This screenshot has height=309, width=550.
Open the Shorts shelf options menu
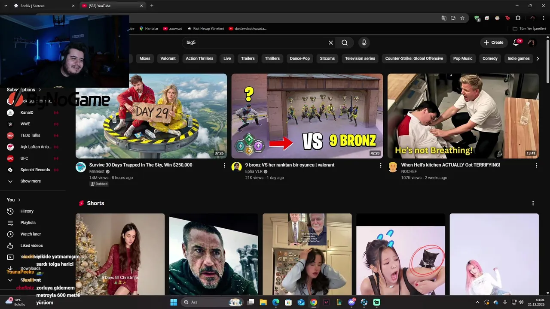point(533,203)
